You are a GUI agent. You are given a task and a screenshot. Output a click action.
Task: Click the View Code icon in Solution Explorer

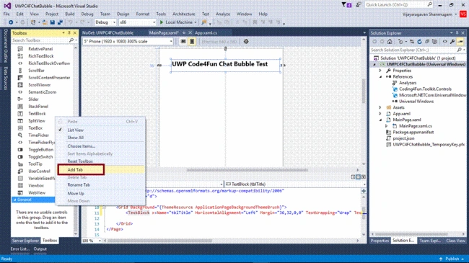(444, 42)
